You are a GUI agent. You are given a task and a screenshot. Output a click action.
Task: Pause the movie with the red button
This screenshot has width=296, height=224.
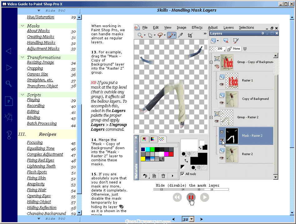(x=191, y=197)
